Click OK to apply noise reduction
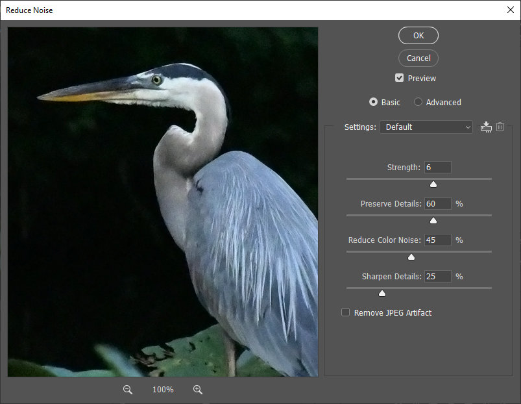This screenshot has width=521, height=404. 418,35
